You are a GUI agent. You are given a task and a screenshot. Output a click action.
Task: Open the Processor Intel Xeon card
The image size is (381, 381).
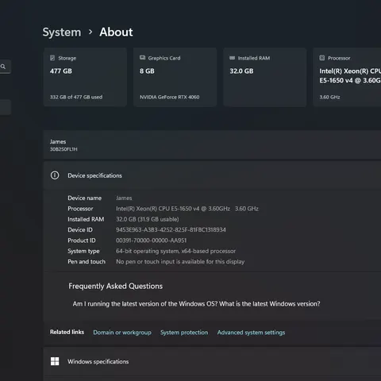(347, 77)
